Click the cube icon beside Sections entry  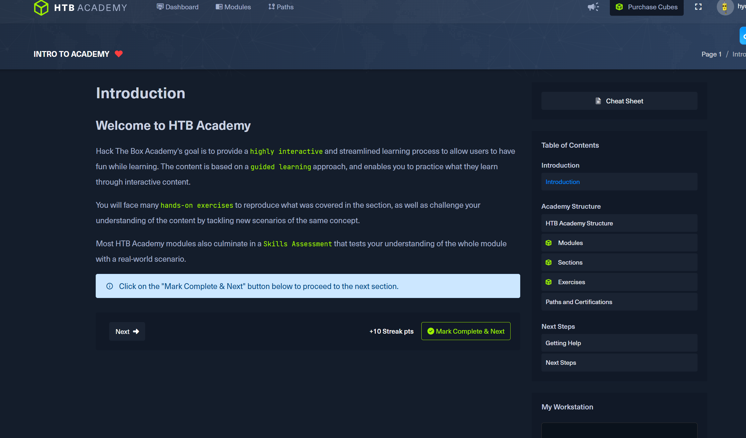point(549,262)
